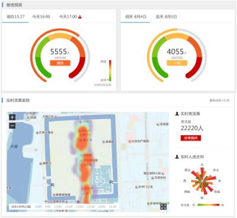This screenshot has width=237, height=218.
Task: Zoom out the map with minus button
Action: (x=12, y=126)
